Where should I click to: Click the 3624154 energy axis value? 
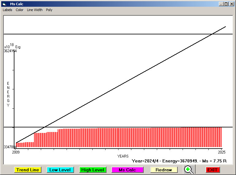point(10,51)
